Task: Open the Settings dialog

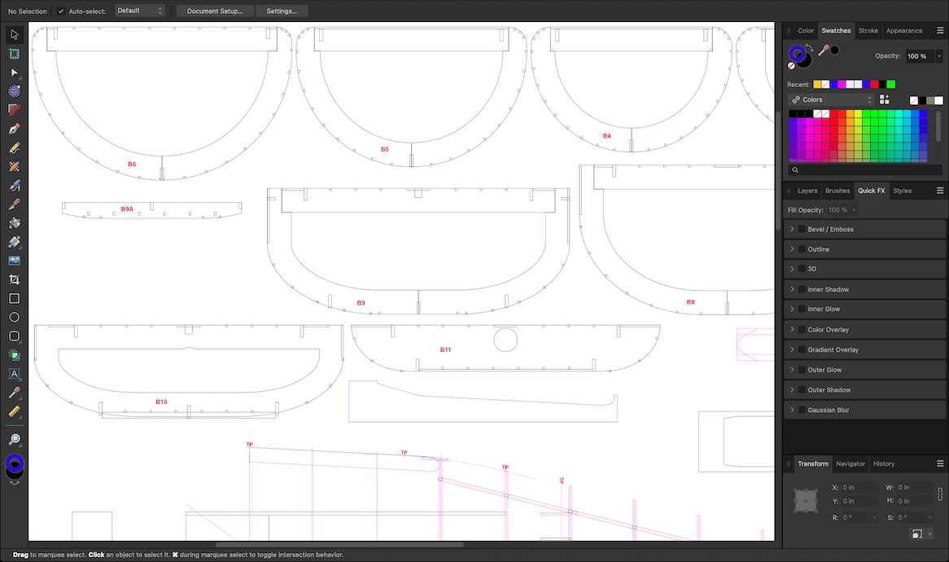Action: (282, 11)
